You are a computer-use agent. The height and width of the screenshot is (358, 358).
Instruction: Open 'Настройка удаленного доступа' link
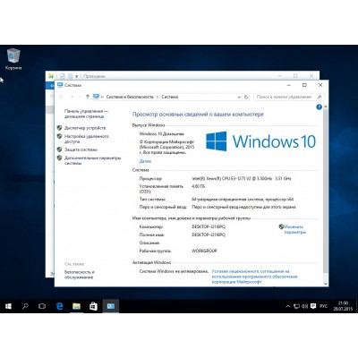click(x=87, y=139)
